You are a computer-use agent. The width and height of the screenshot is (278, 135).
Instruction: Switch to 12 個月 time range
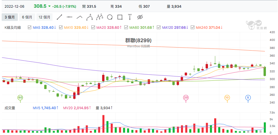coord(44,17)
